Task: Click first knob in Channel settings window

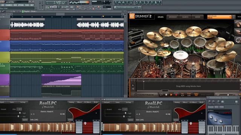Action: [210, 102]
